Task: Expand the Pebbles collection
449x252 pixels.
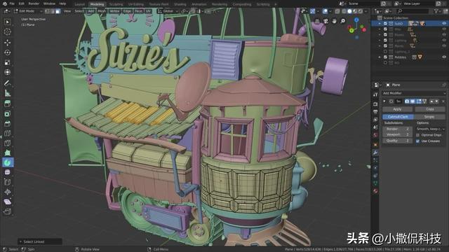Action: pos(380,57)
